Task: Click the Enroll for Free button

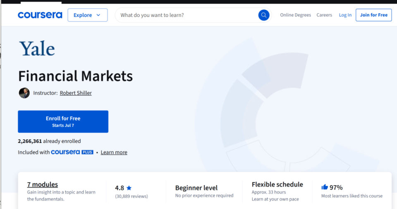Action: 63,121
